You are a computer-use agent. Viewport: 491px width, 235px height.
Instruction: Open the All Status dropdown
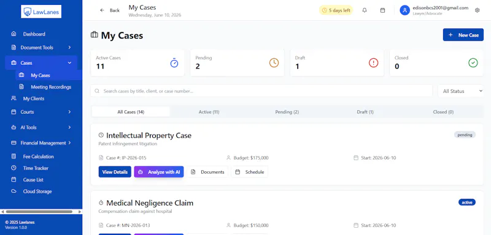[x=461, y=91]
